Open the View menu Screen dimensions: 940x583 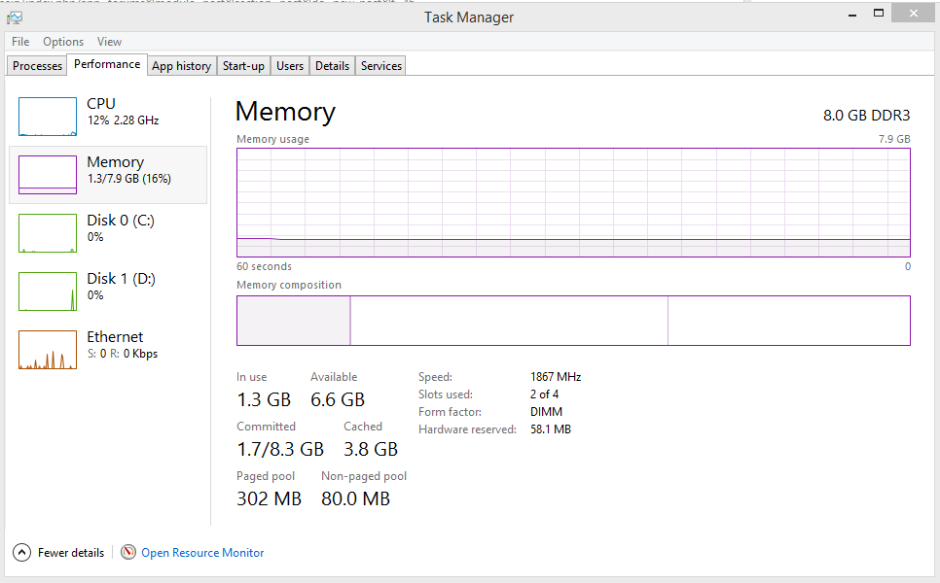(109, 42)
